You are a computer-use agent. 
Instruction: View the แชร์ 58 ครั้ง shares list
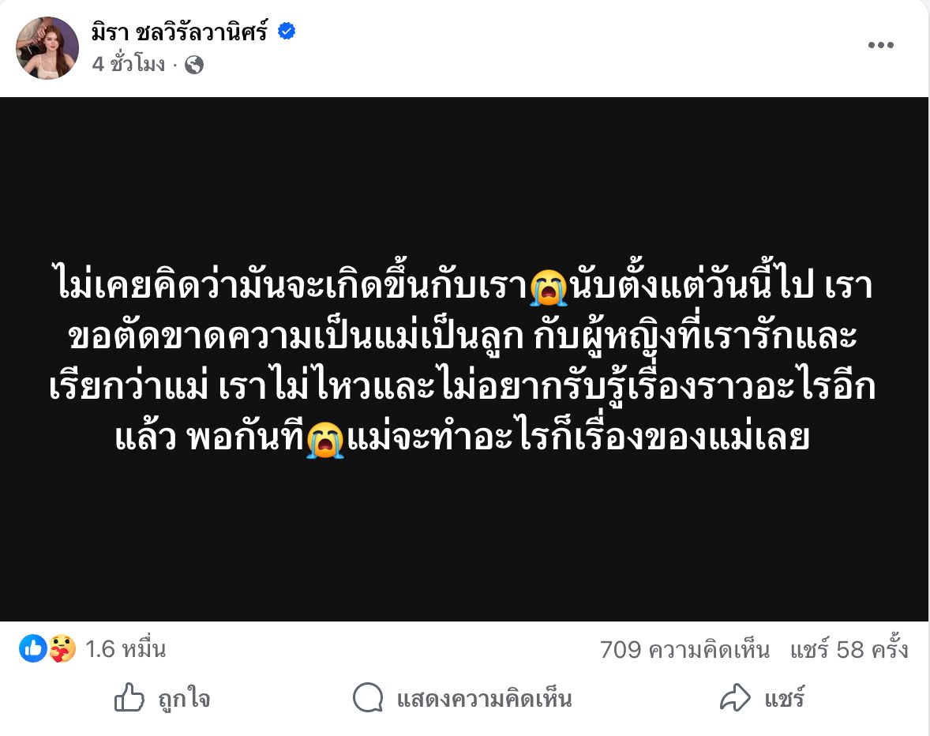(849, 650)
